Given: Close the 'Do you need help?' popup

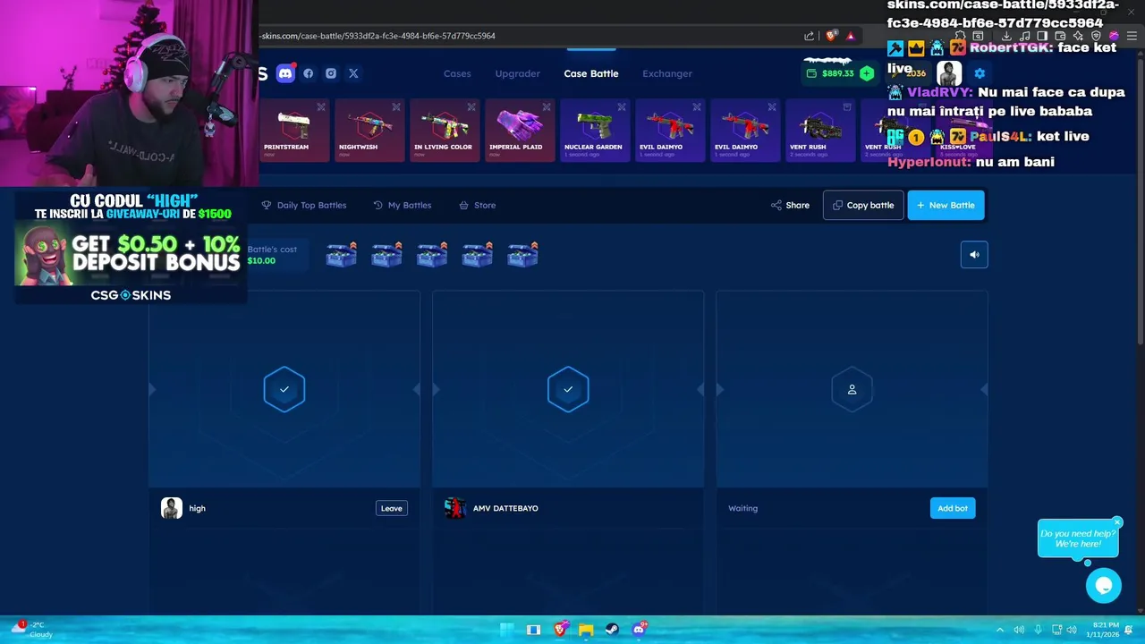Looking at the screenshot, I should 1117,522.
